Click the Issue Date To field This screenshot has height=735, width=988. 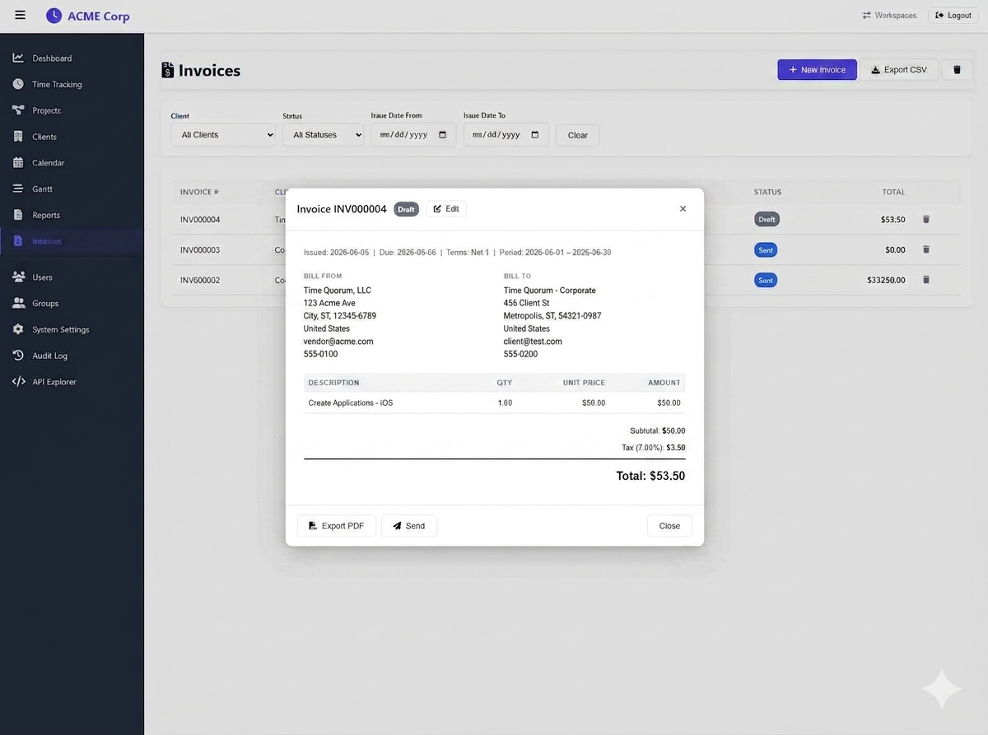click(506, 135)
